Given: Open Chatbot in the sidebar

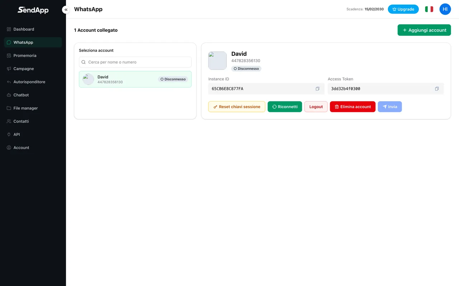Looking at the screenshot, I should pos(33,95).
